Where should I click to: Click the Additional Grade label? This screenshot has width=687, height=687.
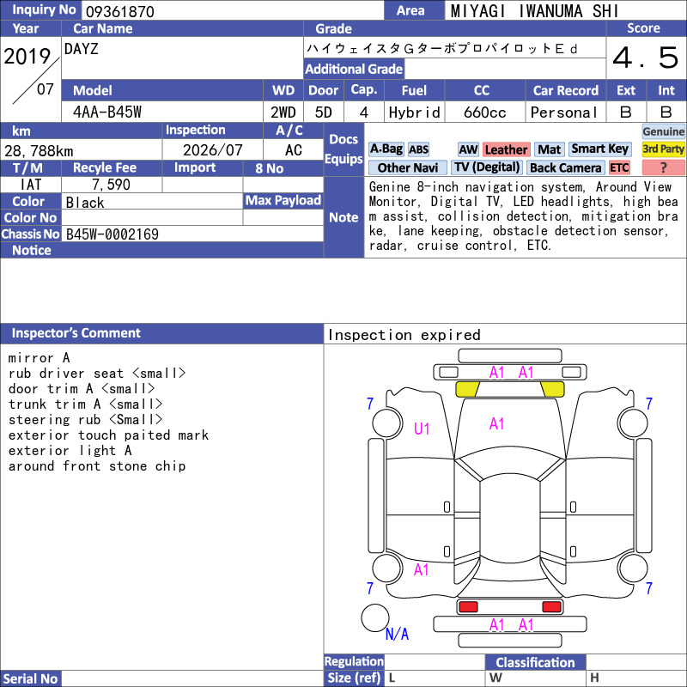click(x=354, y=69)
